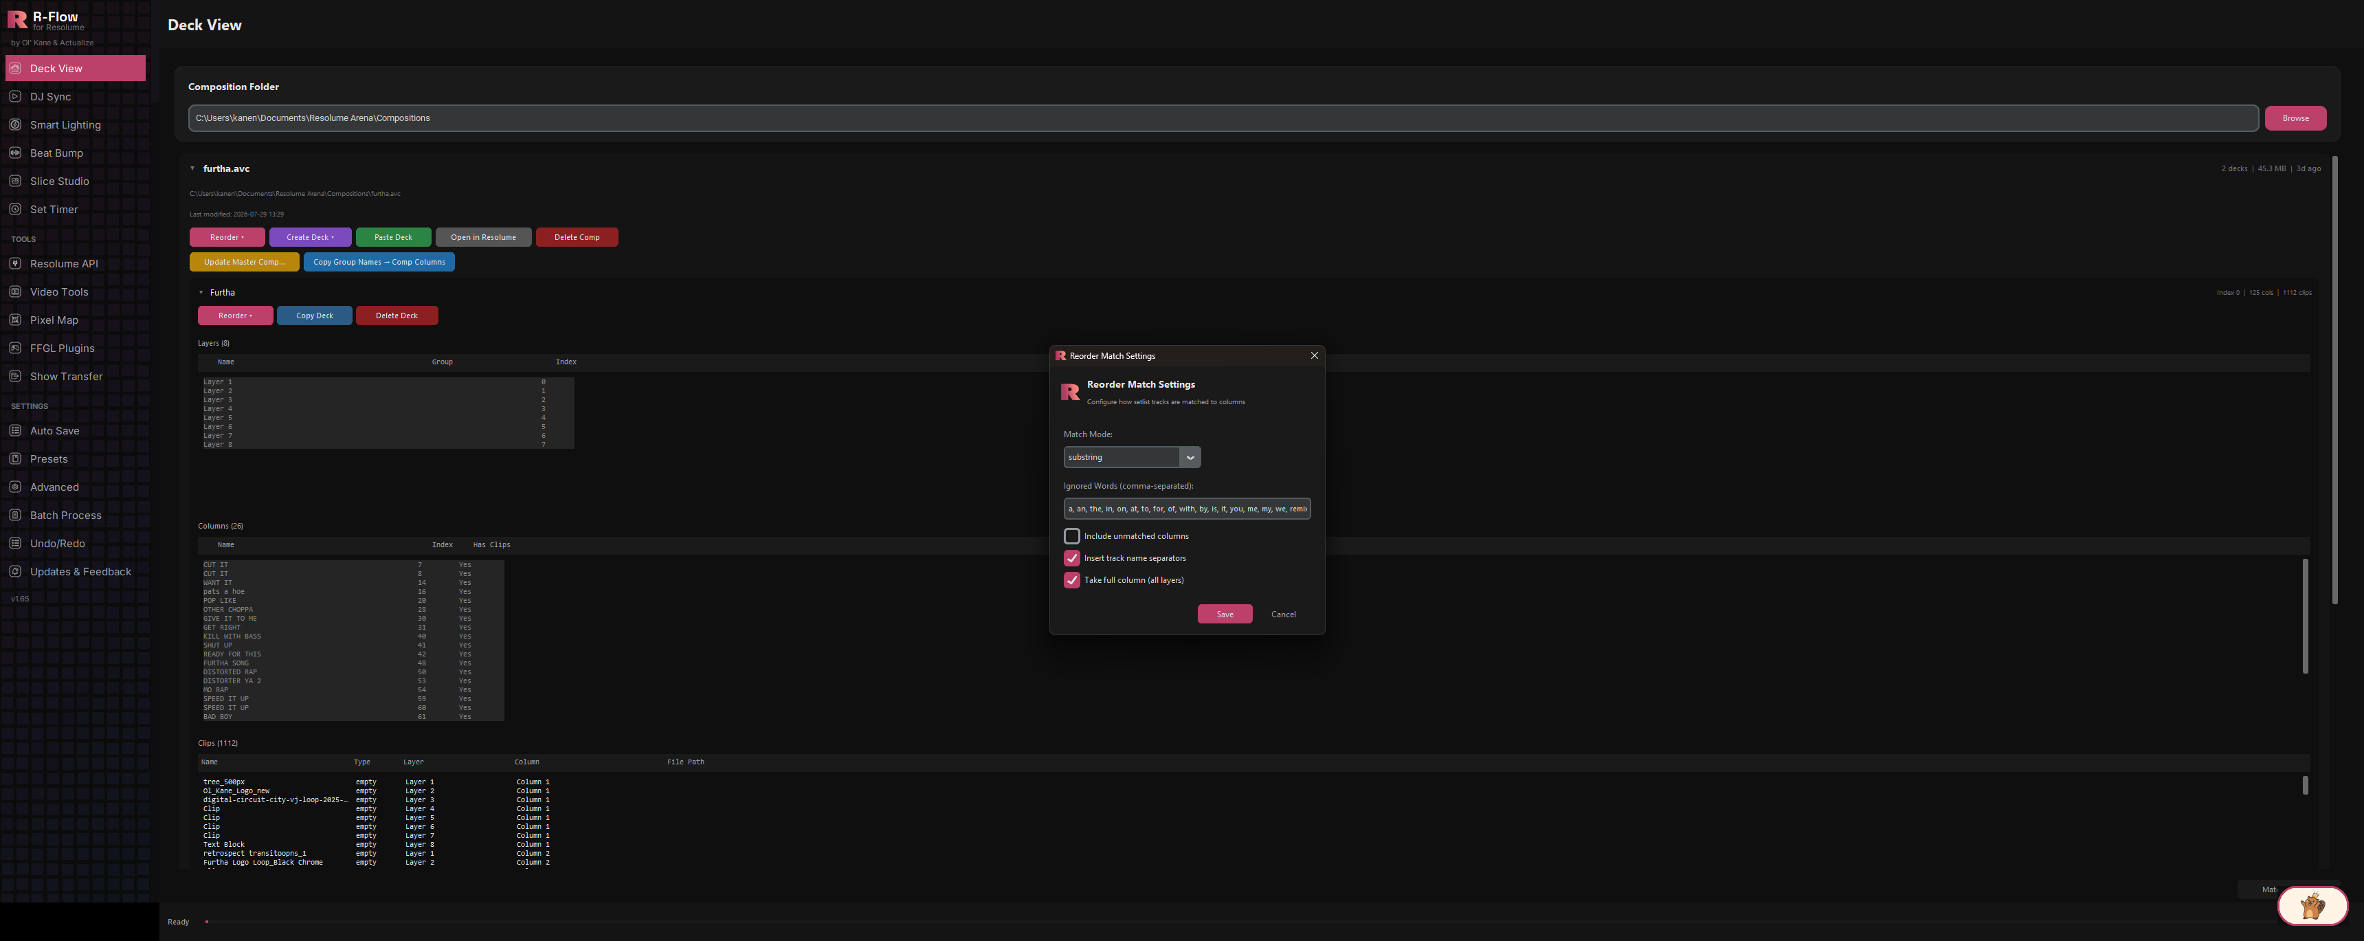Click the Delete Comp button

click(x=577, y=238)
